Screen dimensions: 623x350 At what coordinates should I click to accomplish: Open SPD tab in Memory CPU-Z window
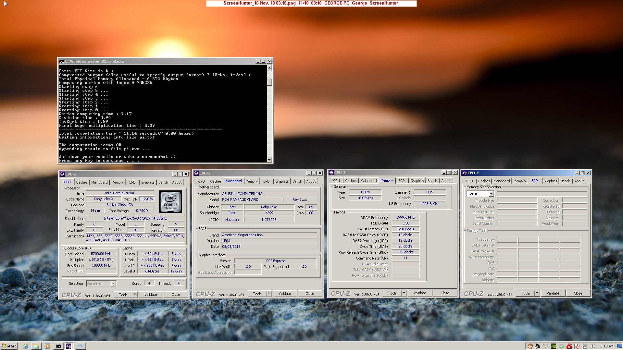click(402, 181)
